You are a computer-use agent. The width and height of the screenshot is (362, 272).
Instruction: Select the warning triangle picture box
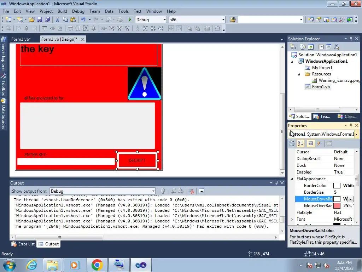point(145,84)
